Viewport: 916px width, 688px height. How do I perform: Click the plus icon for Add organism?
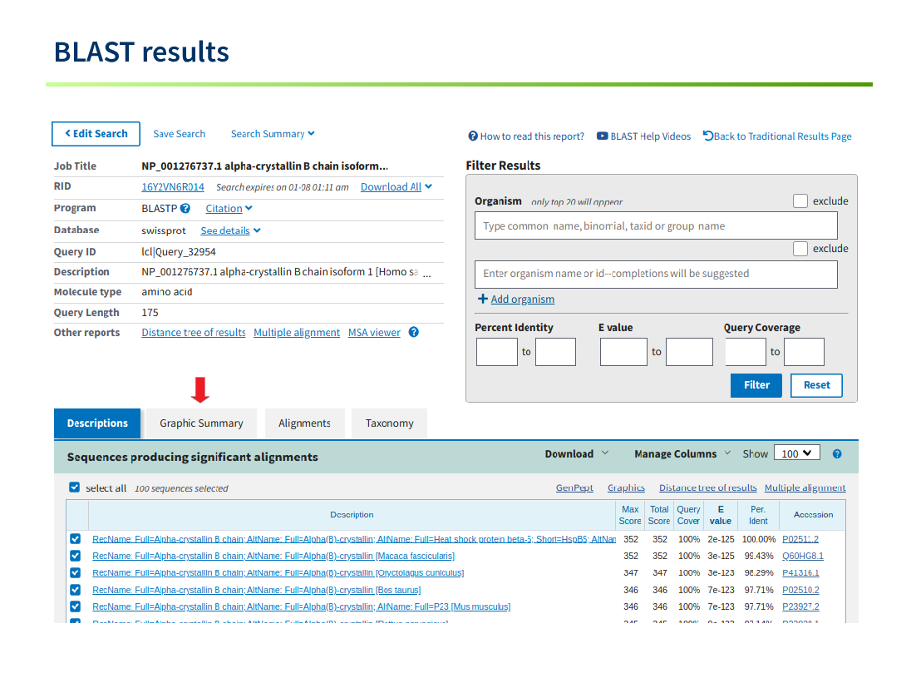pos(483,299)
